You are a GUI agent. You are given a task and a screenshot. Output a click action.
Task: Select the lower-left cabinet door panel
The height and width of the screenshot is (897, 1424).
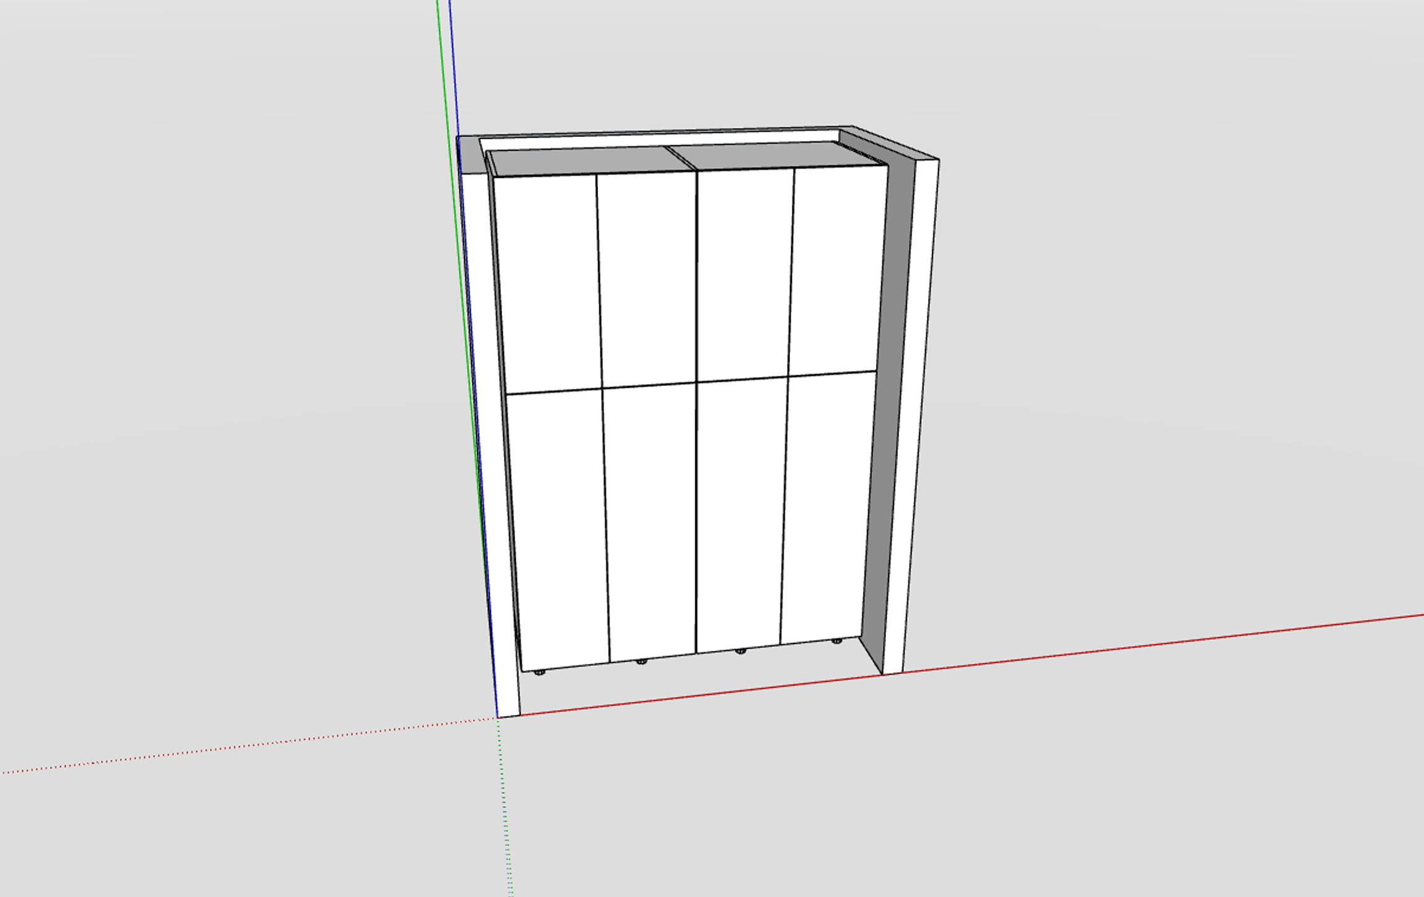pos(560,530)
